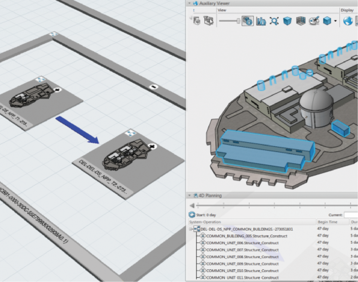Click the System-Operation column header
Viewport: 358px width, 282px height.
pos(205,222)
